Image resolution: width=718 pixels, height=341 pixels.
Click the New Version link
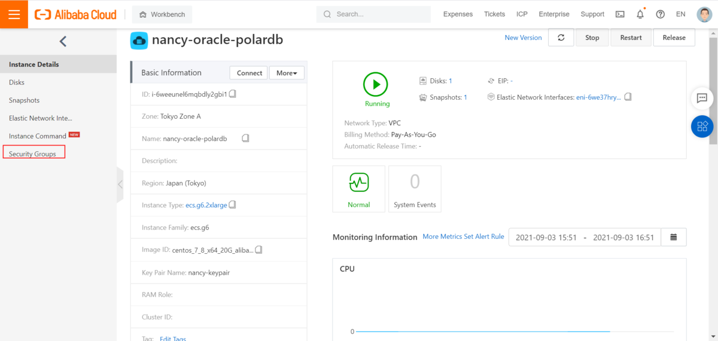(523, 38)
